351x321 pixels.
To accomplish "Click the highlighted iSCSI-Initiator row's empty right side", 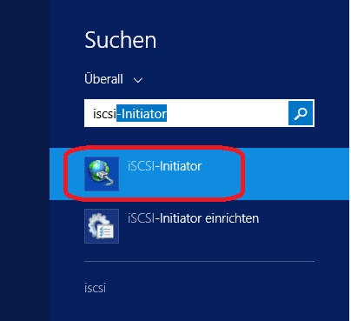I will tap(295, 174).
